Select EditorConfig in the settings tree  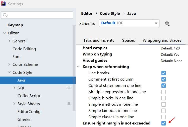click(29, 111)
